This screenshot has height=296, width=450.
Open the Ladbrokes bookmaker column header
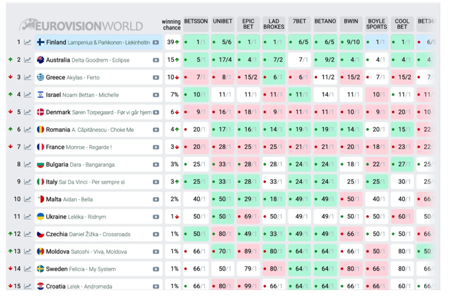point(274,24)
